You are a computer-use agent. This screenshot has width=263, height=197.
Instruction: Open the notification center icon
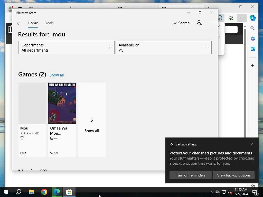tap(255, 192)
